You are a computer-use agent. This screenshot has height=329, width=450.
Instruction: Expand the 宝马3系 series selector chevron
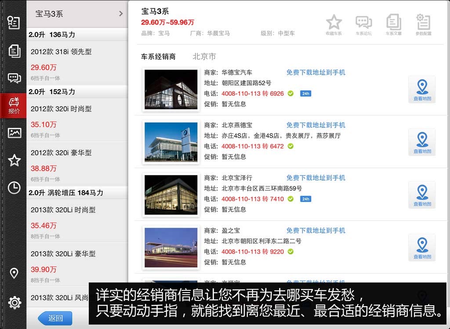121,14
